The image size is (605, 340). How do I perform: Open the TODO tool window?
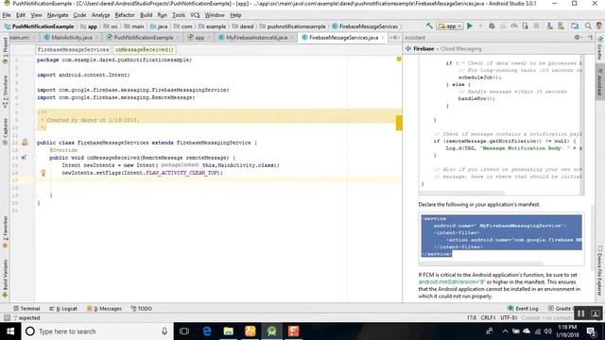coord(141,309)
